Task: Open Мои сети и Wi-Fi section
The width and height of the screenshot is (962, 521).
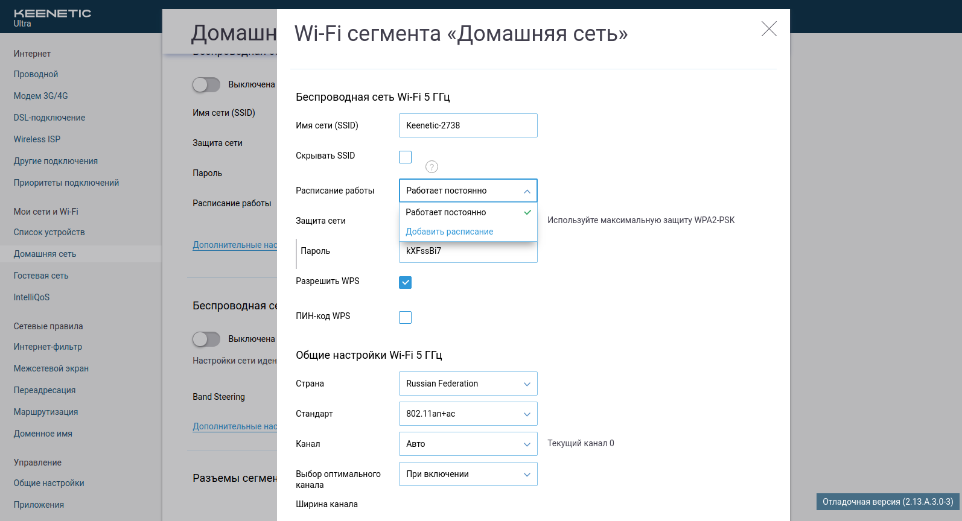Action: 46,212
